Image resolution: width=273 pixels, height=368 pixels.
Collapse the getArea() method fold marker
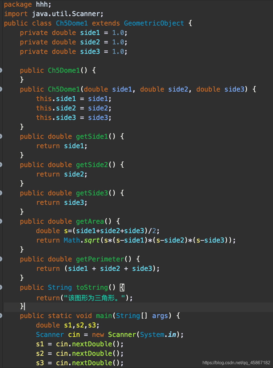1,221
